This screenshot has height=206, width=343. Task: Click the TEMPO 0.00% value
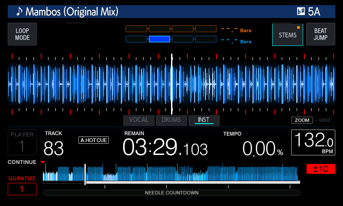(x=263, y=148)
